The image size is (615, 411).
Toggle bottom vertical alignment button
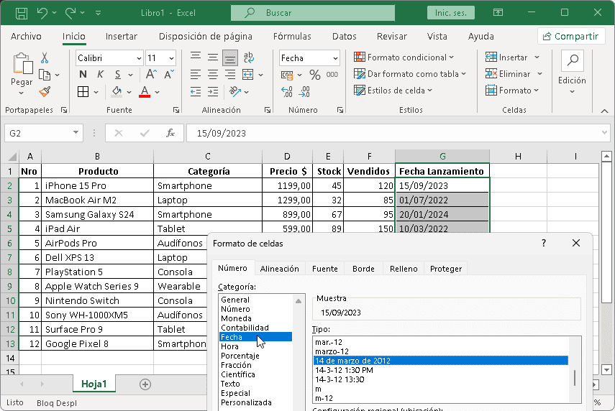[x=230, y=58]
